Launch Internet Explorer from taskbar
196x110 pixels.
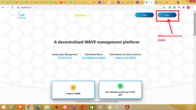(x=12, y=107)
